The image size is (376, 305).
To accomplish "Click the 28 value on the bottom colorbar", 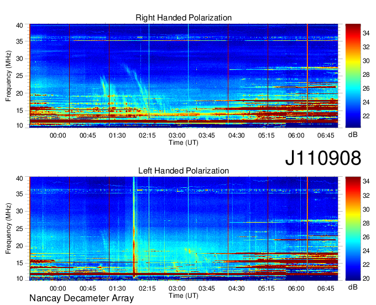I will coord(366,223).
